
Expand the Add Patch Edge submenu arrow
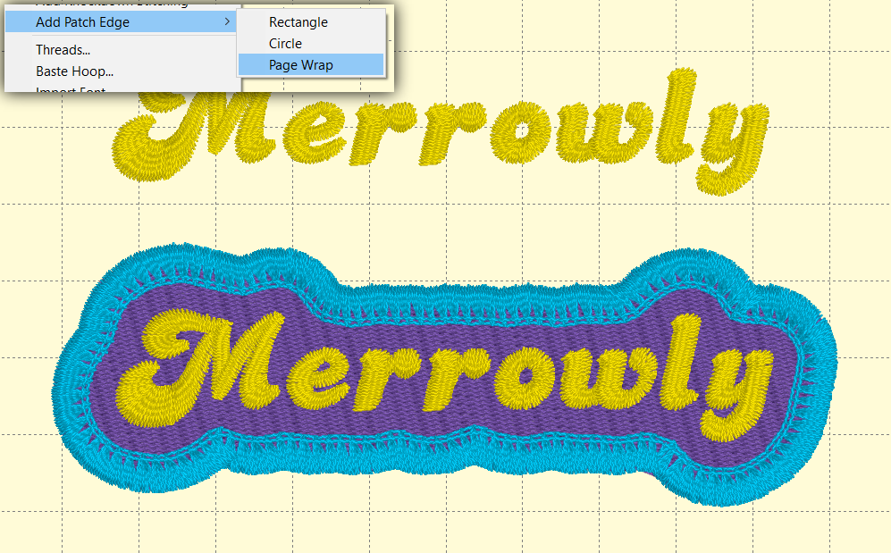[227, 22]
